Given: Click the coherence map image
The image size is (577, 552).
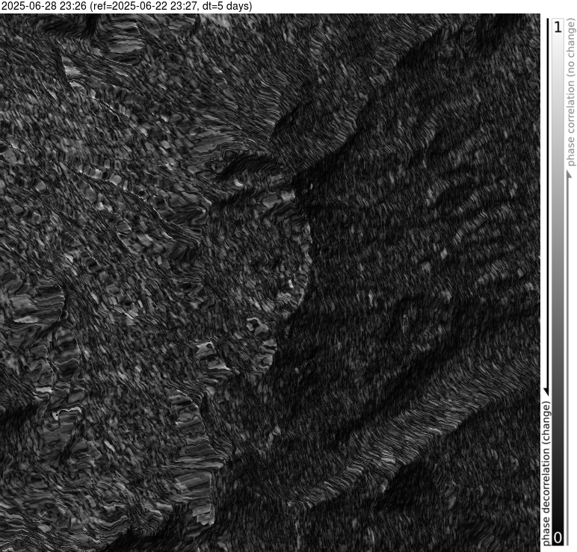Looking at the screenshot, I should click(x=270, y=282).
